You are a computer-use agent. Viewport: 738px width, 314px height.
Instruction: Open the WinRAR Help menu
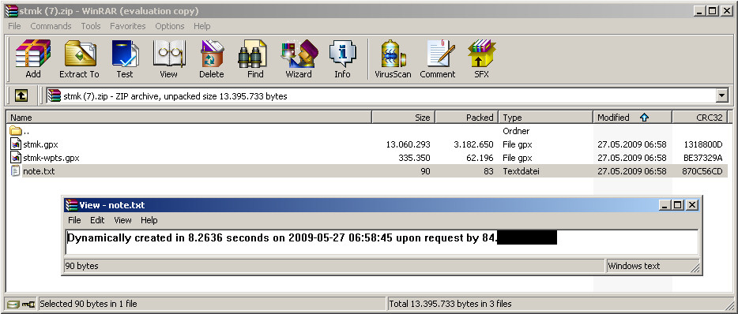click(202, 26)
